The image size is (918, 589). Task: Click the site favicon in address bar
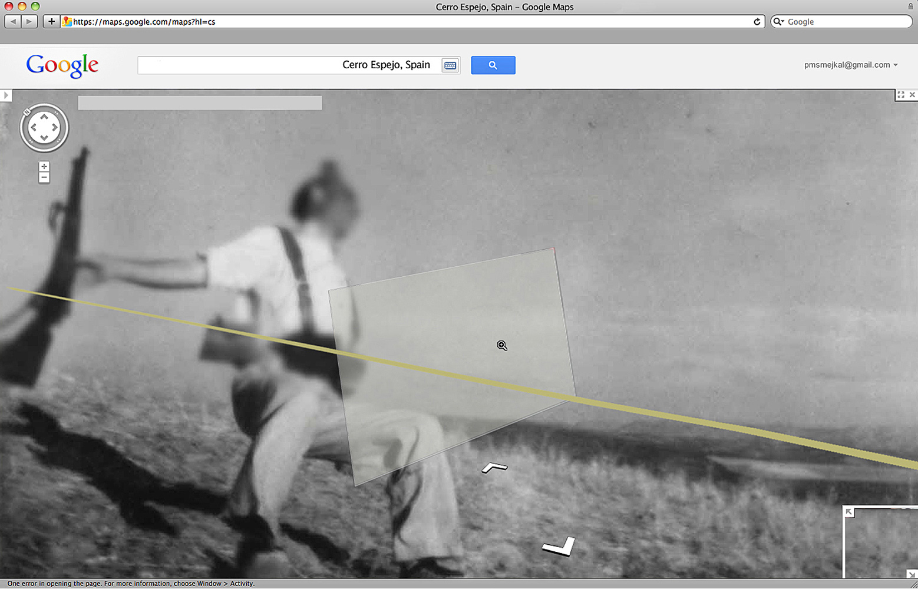pyautogui.click(x=67, y=22)
